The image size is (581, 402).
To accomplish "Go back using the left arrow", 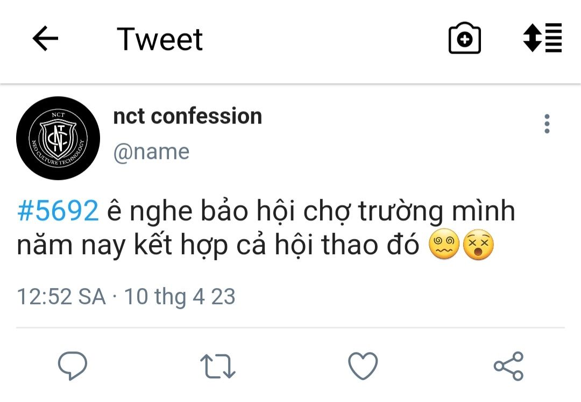I will click(45, 38).
